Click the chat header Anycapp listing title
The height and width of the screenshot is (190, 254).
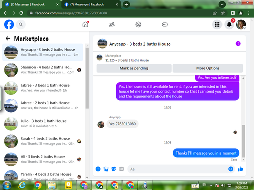pyautogui.click(x=140, y=44)
